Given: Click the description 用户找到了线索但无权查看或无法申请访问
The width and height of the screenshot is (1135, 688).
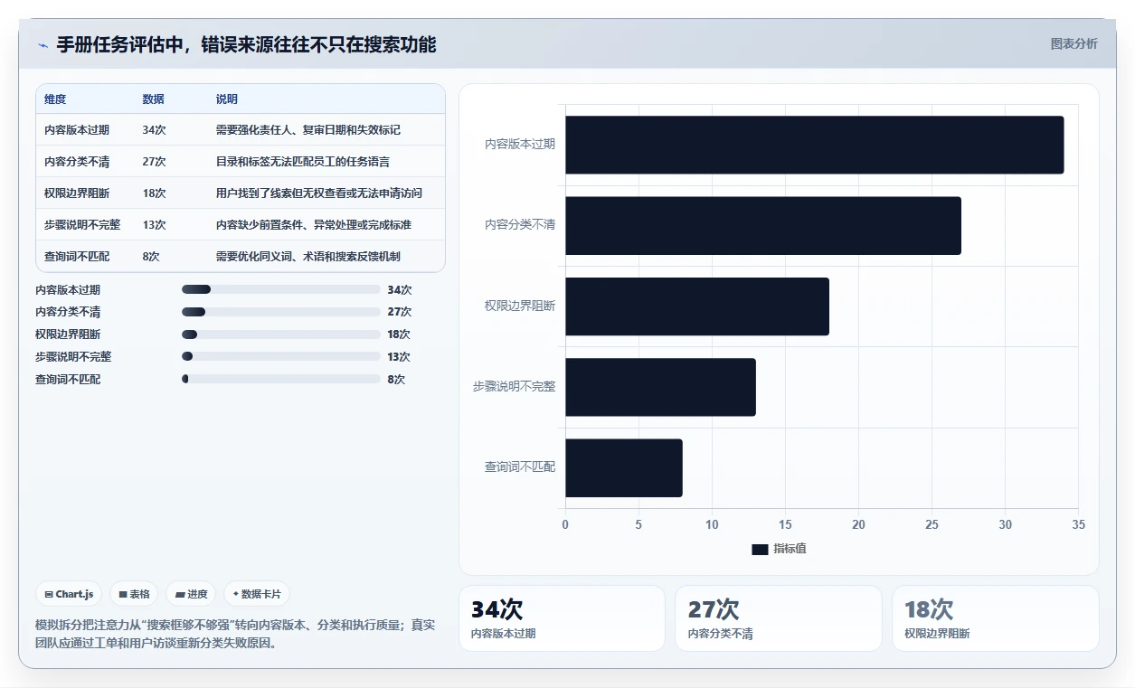Looking at the screenshot, I should 319,193.
